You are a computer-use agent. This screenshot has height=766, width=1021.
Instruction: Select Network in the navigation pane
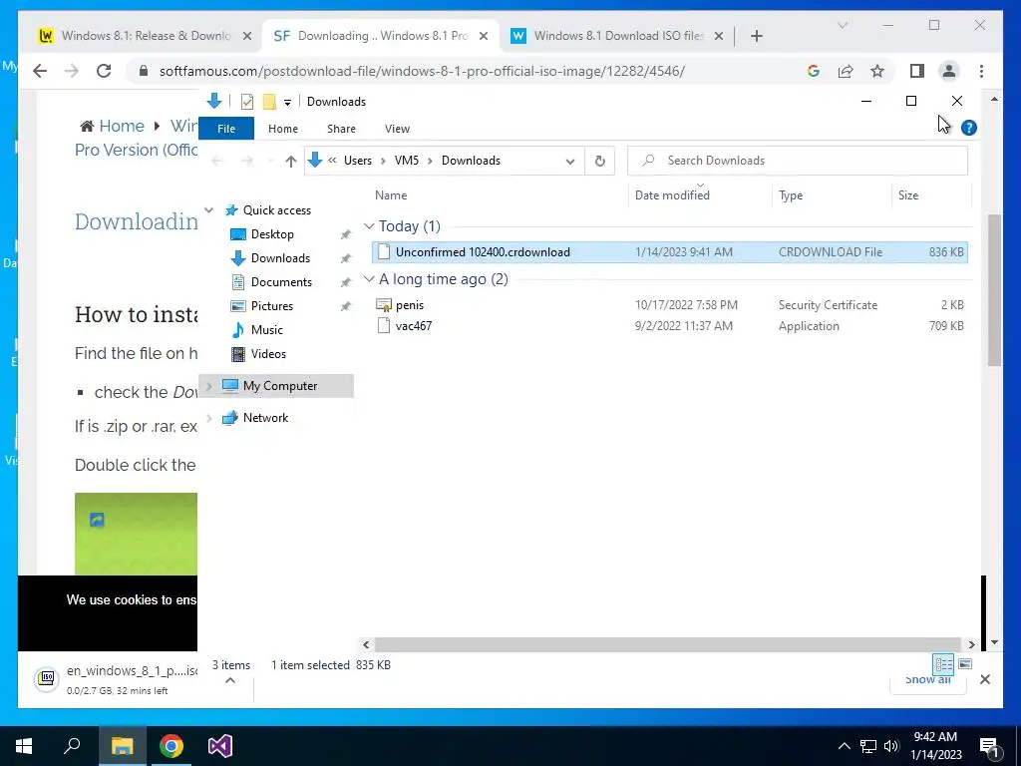(265, 418)
